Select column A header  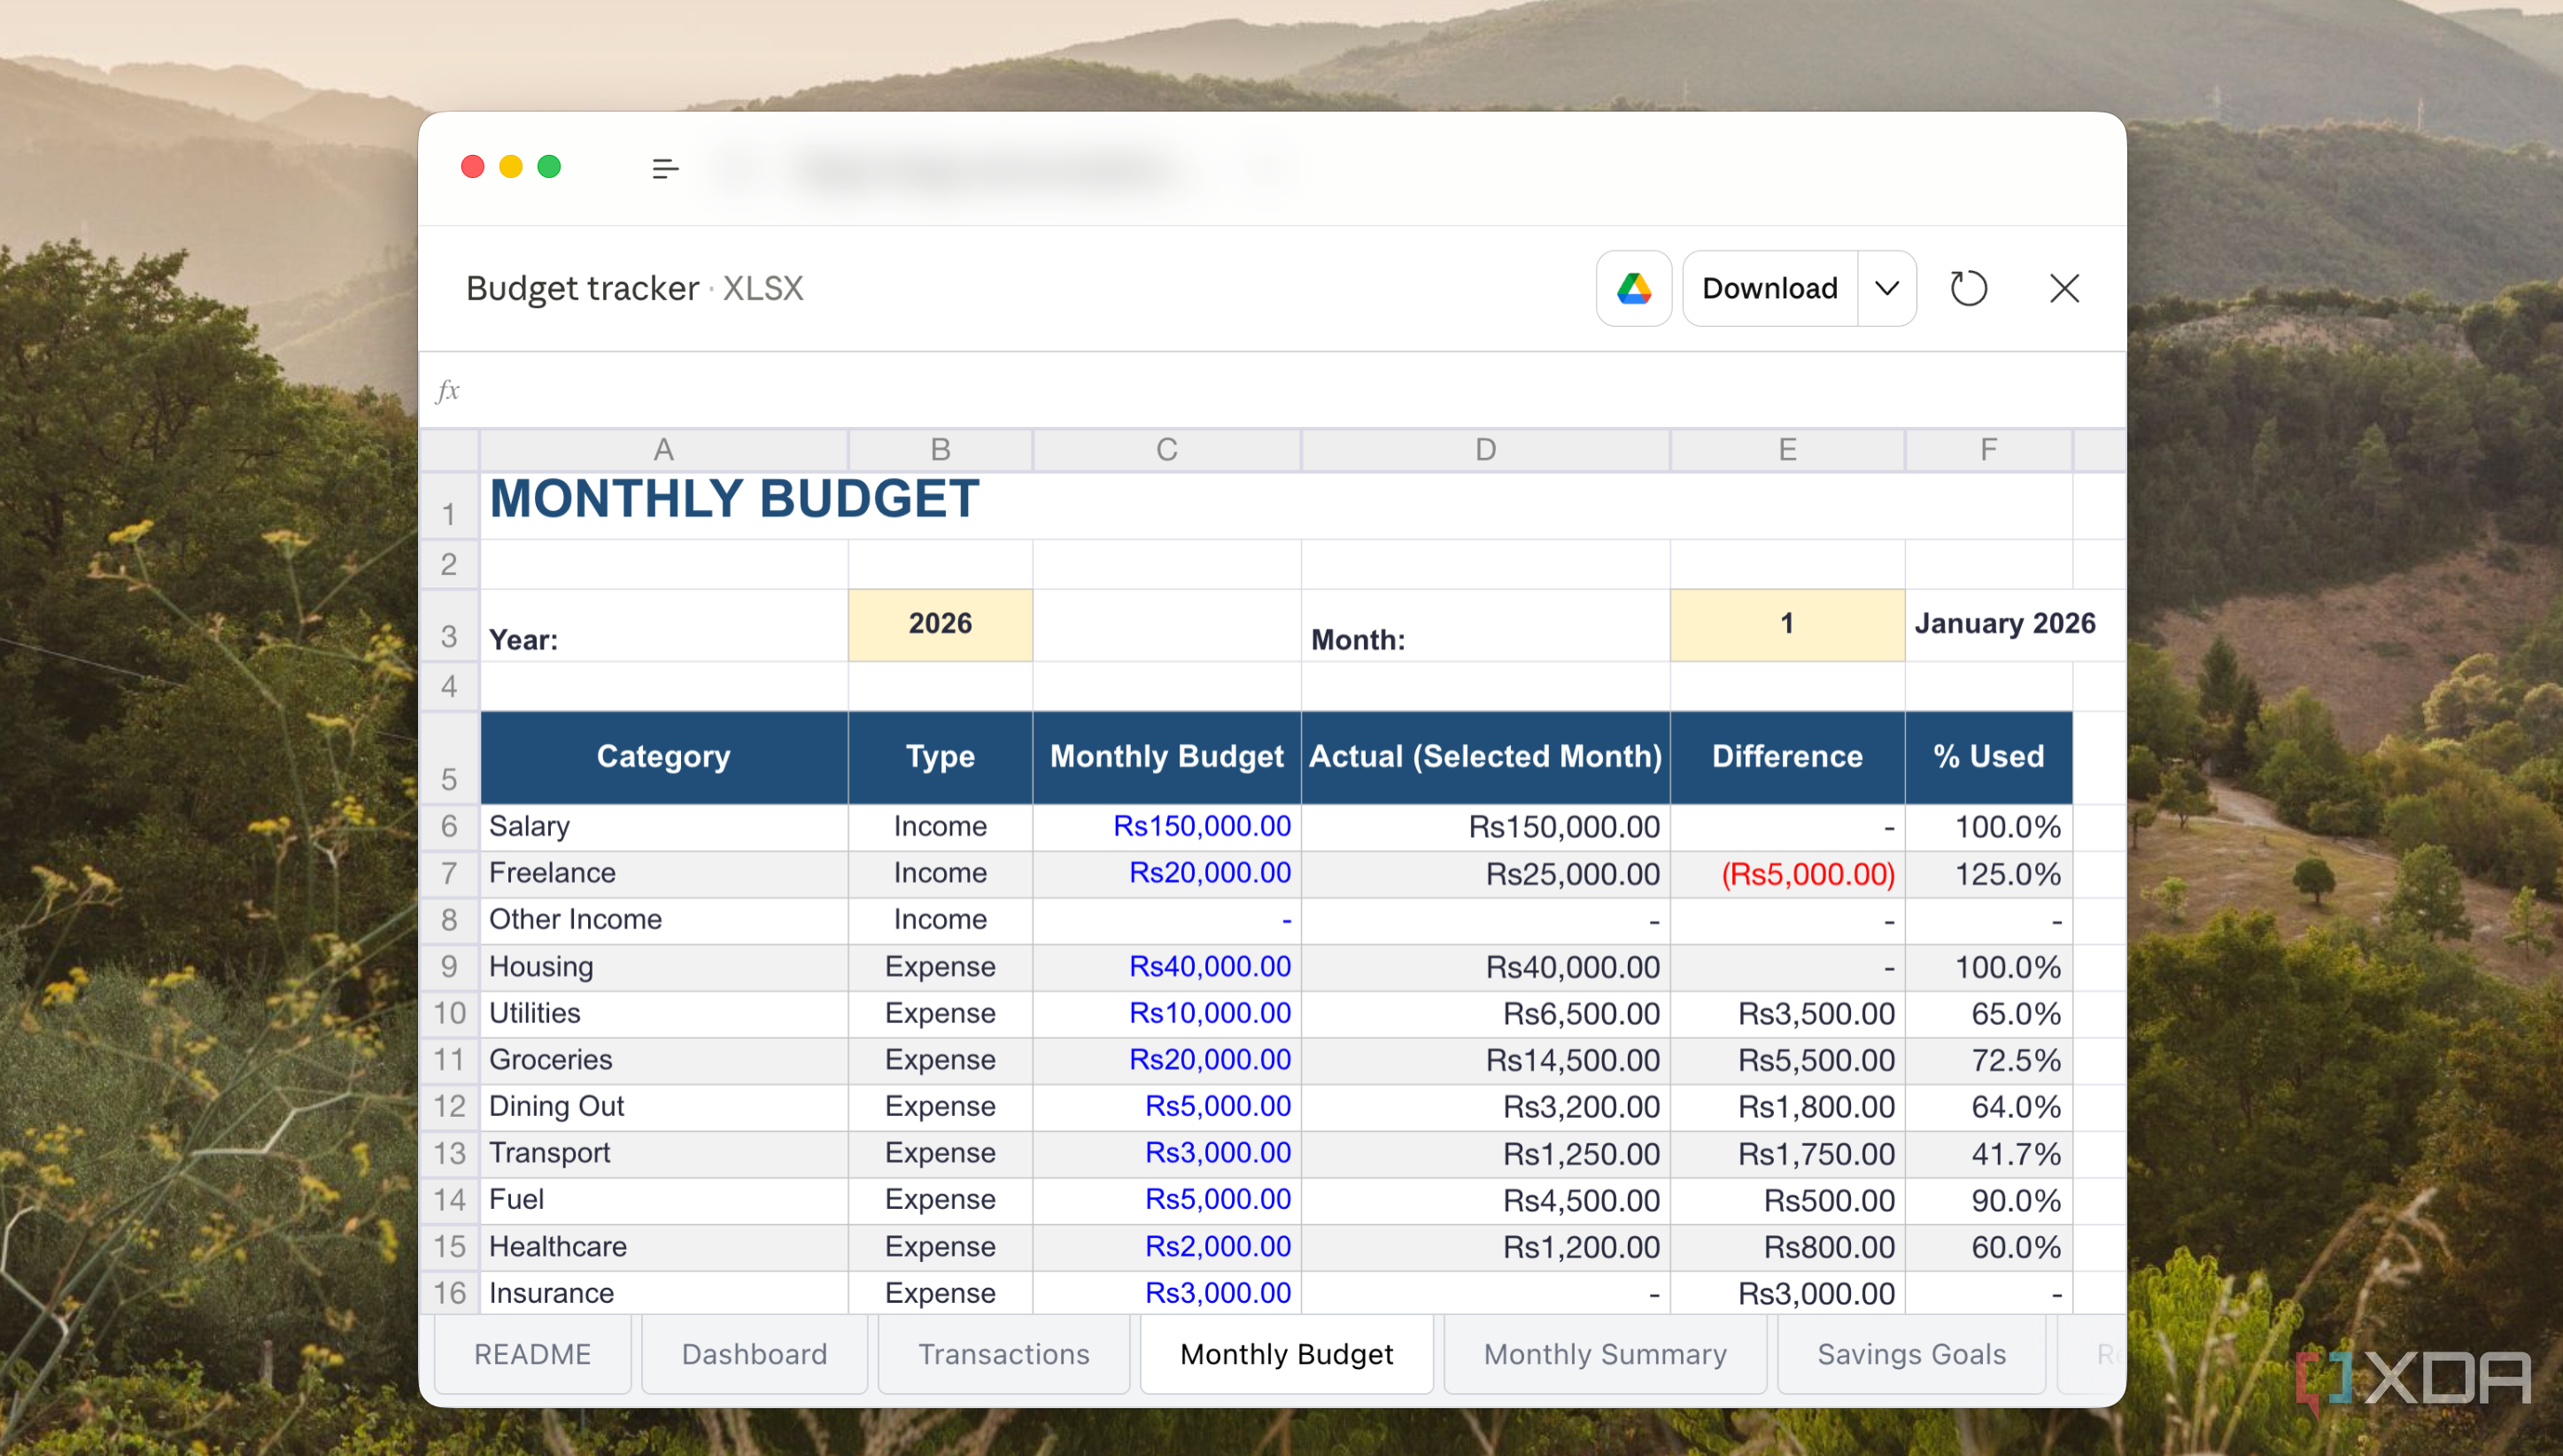664,450
